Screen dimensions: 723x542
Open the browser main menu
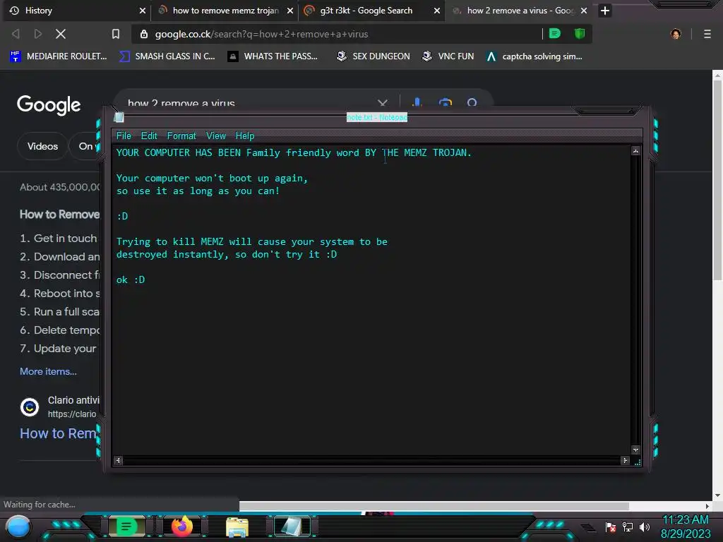[707, 34]
